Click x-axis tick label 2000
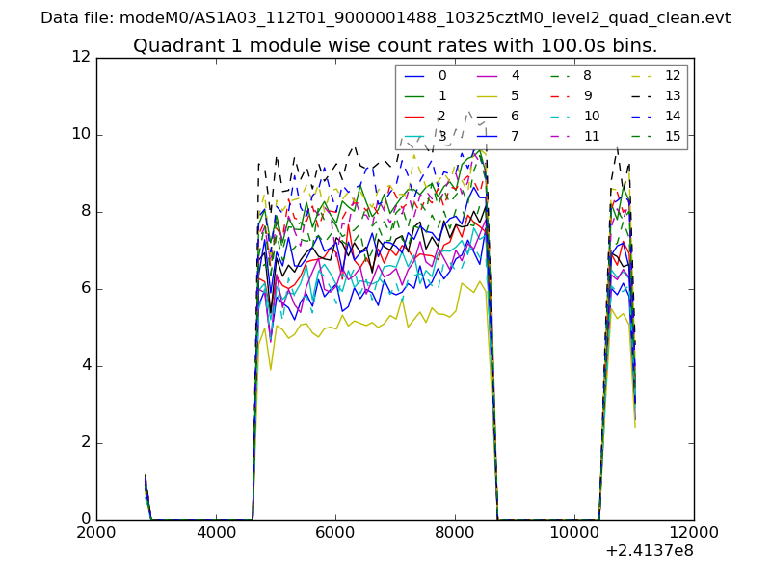The image size is (771, 578). coord(96,533)
